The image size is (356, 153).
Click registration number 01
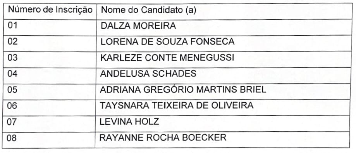pyautogui.click(x=12, y=26)
